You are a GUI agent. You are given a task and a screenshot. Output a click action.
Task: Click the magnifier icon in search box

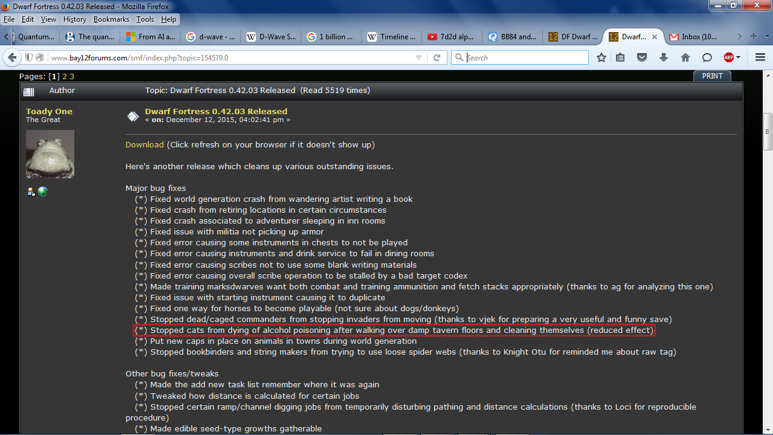pyautogui.click(x=459, y=57)
